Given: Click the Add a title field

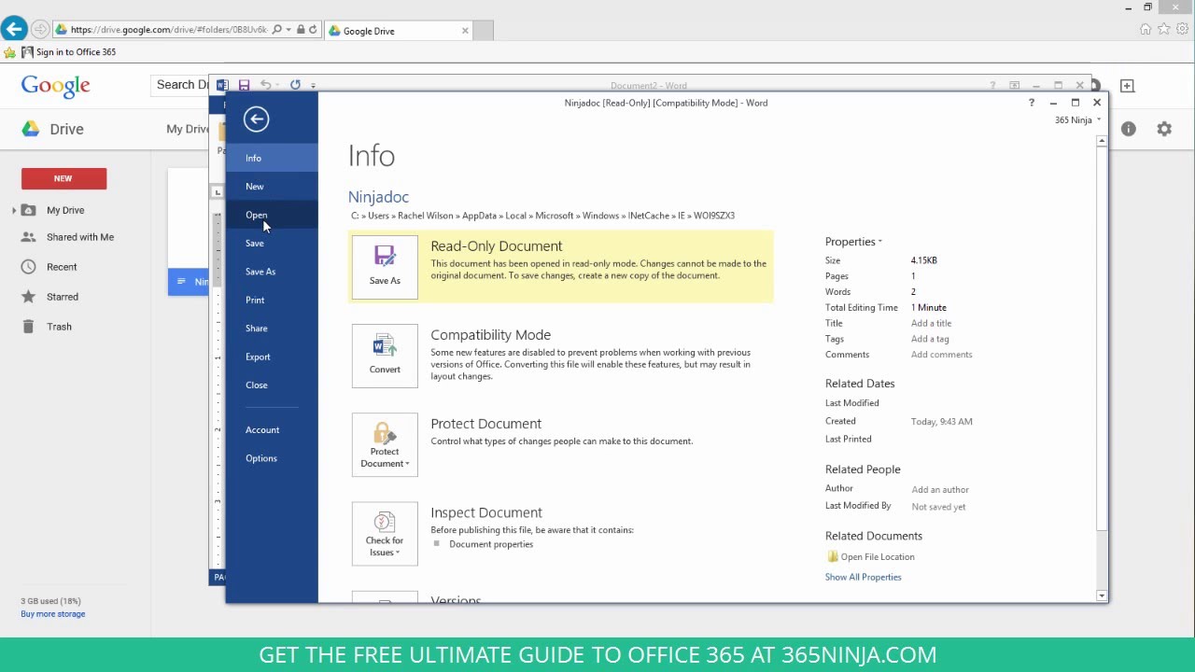Looking at the screenshot, I should 931,323.
